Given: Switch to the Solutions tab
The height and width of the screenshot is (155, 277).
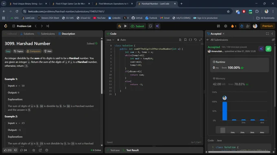Looking at the screenshot, I should click(27, 34).
